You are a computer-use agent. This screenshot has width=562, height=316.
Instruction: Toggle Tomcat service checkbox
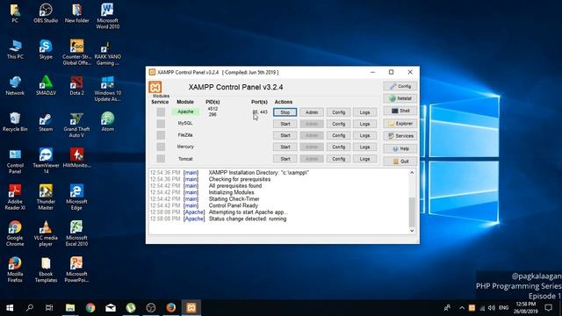(161, 158)
